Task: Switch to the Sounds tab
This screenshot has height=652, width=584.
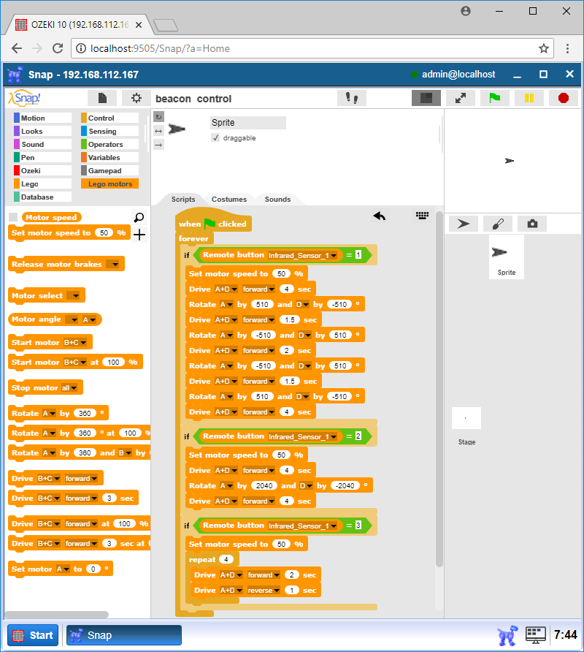Action: (x=277, y=199)
